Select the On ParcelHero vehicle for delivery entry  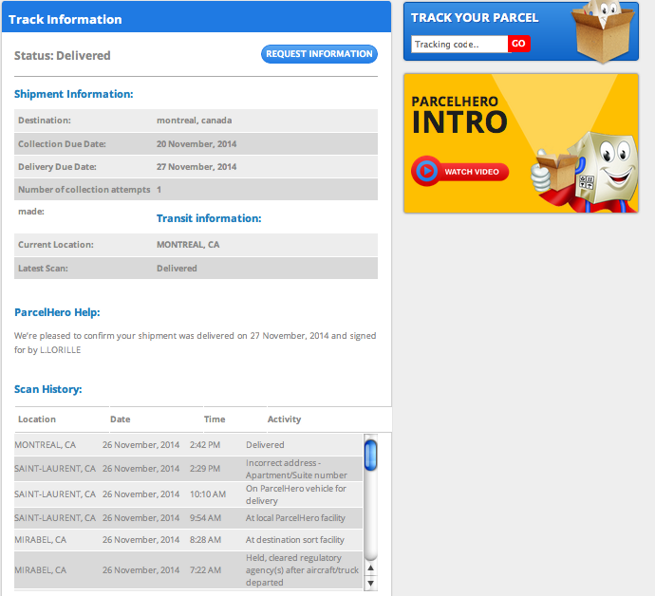click(x=296, y=494)
